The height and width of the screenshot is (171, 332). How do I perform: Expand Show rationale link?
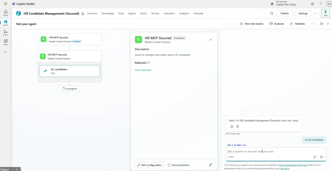click(x=143, y=70)
